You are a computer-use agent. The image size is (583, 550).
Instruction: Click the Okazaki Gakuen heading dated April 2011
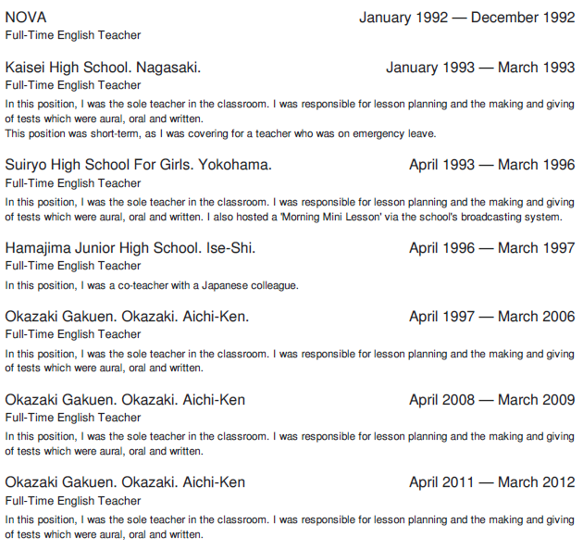pos(125,482)
